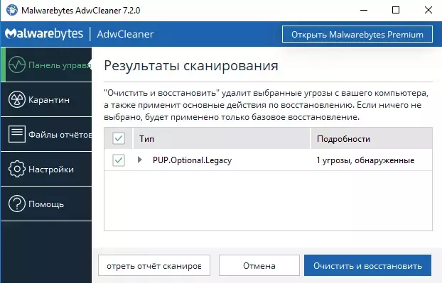Click the Настройки gear icon

[x=17, y=169]
